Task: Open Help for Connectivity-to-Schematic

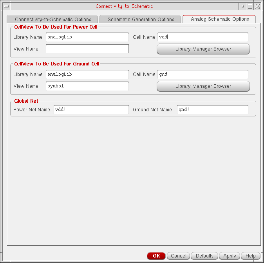Action: [x=251, y=256]
